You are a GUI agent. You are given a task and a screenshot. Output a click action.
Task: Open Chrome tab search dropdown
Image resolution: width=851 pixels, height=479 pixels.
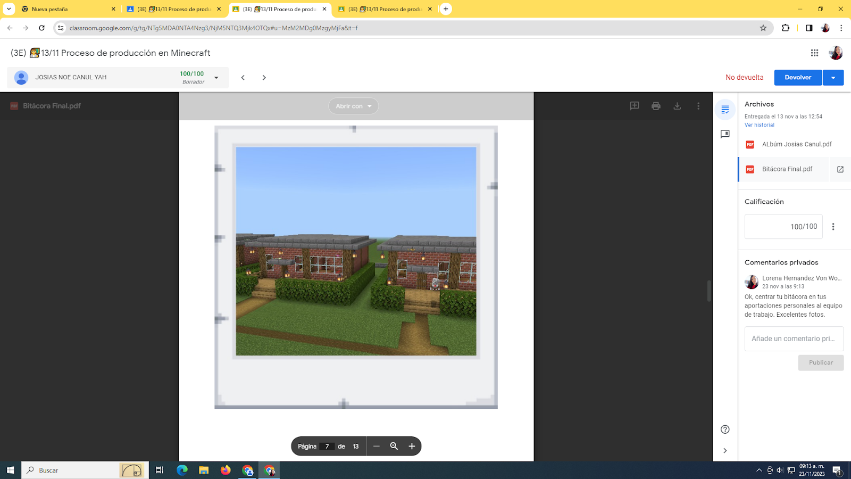click(9, 9)
